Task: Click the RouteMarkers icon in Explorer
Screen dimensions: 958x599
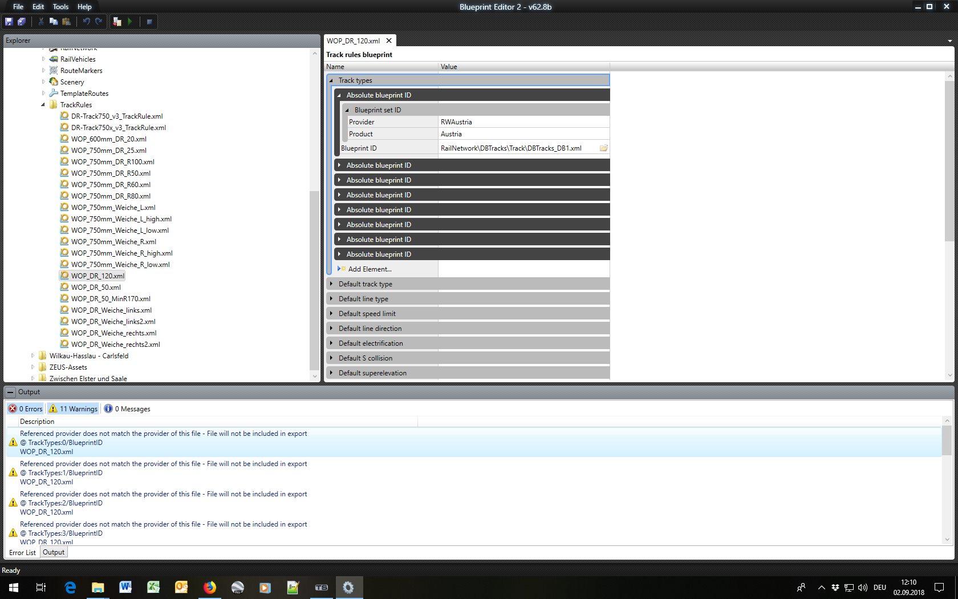Action: [x=54, y=71]
